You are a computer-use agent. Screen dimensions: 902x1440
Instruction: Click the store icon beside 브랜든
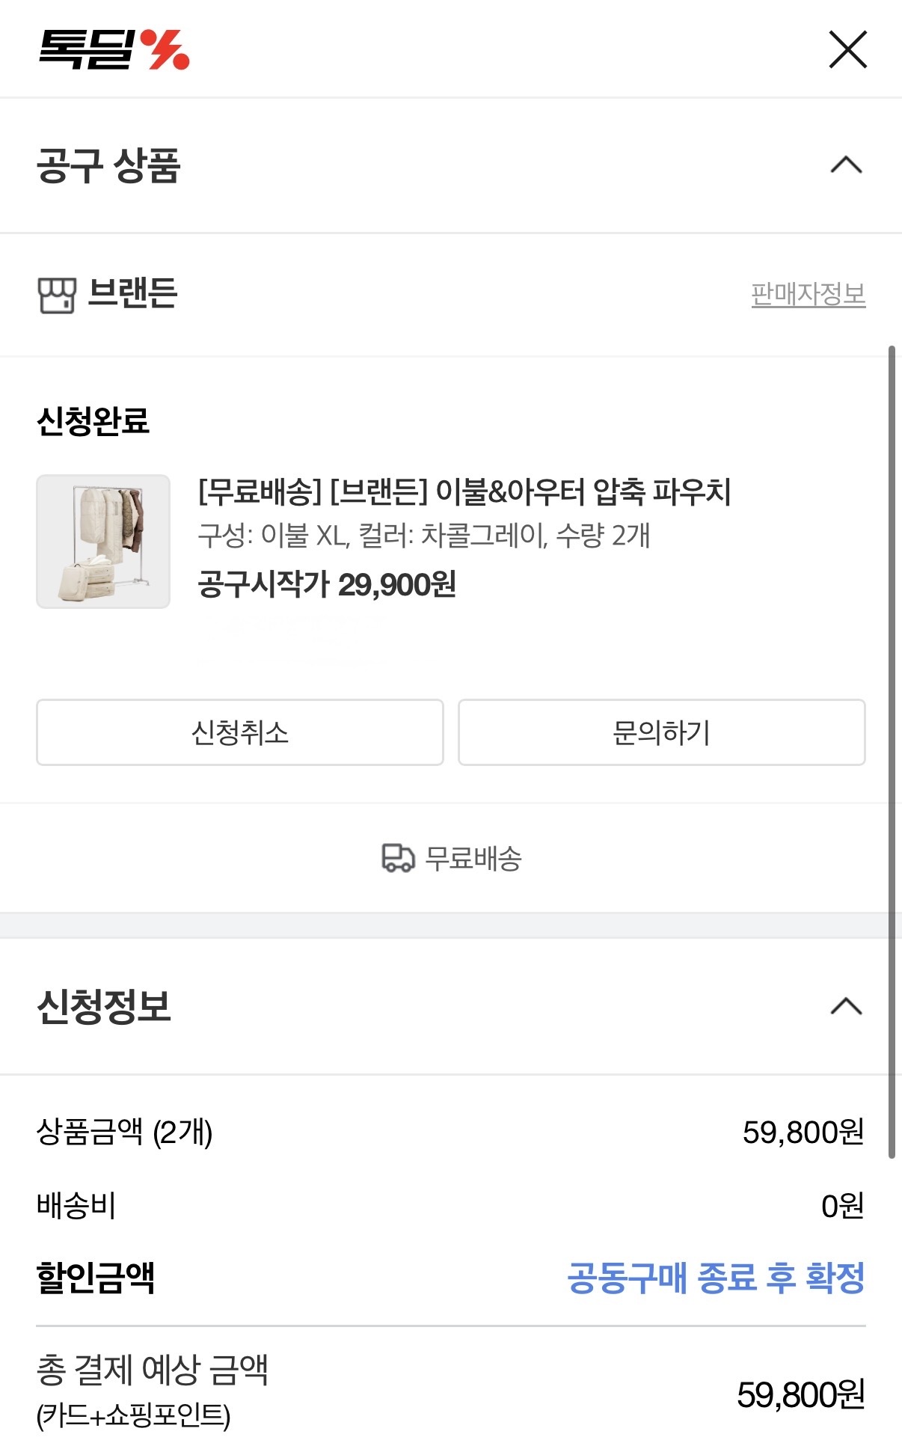57,295
